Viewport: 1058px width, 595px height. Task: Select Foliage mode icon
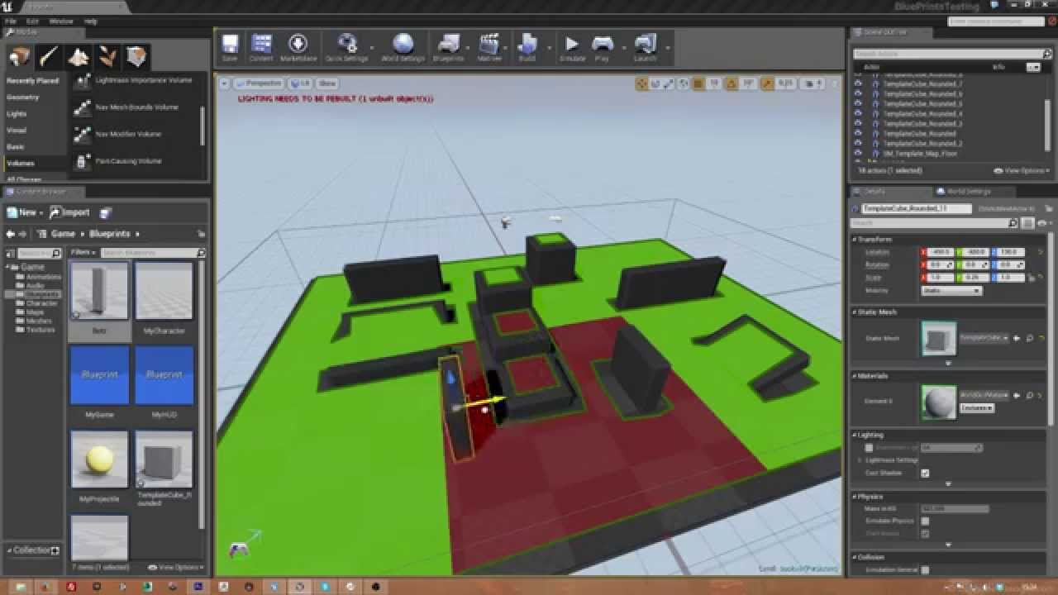click(x=107, y=56)
